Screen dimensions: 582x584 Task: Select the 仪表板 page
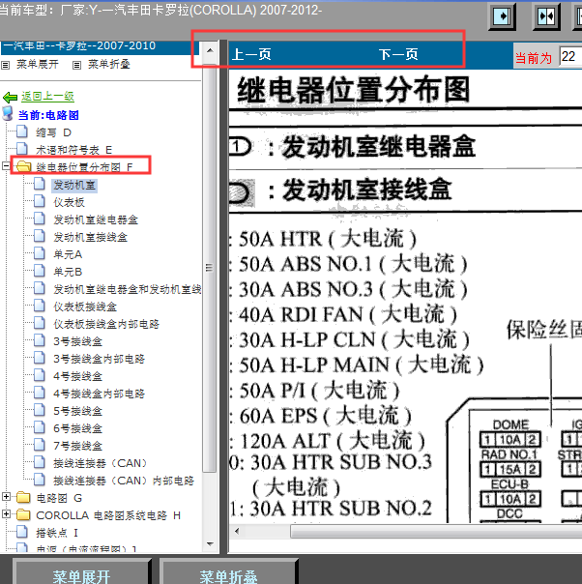click(70, 202)
